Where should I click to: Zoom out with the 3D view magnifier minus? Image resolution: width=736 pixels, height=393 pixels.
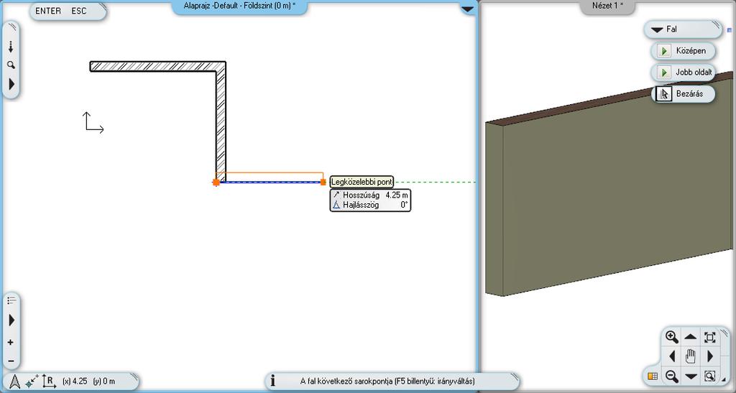pos(672,376)
